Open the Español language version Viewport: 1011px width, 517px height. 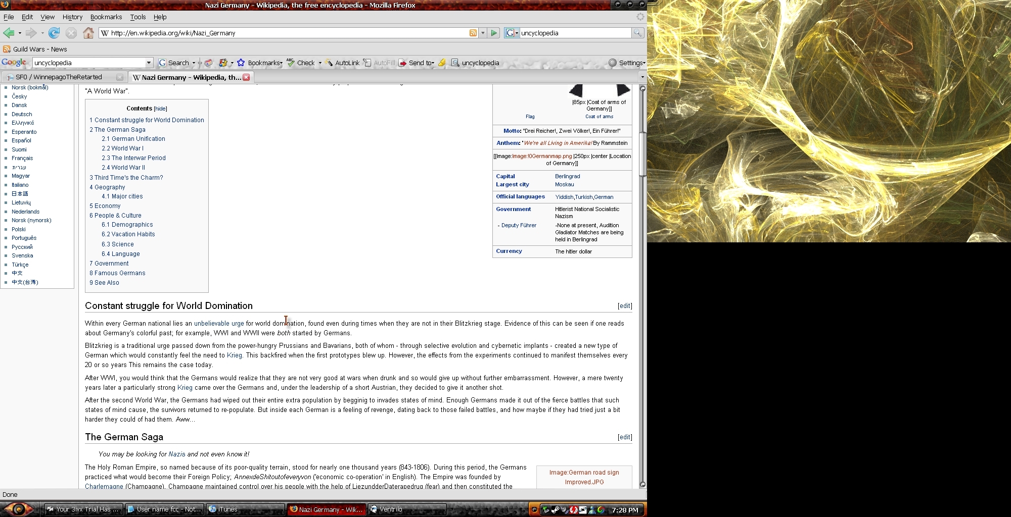(21, 140)
